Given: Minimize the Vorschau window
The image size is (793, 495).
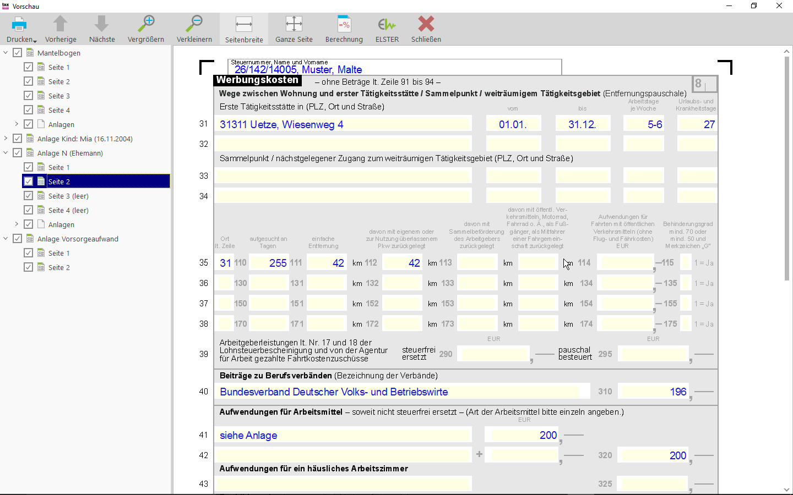Looking at the screenshot, I should pyautogui.click(x=729, y=6).
